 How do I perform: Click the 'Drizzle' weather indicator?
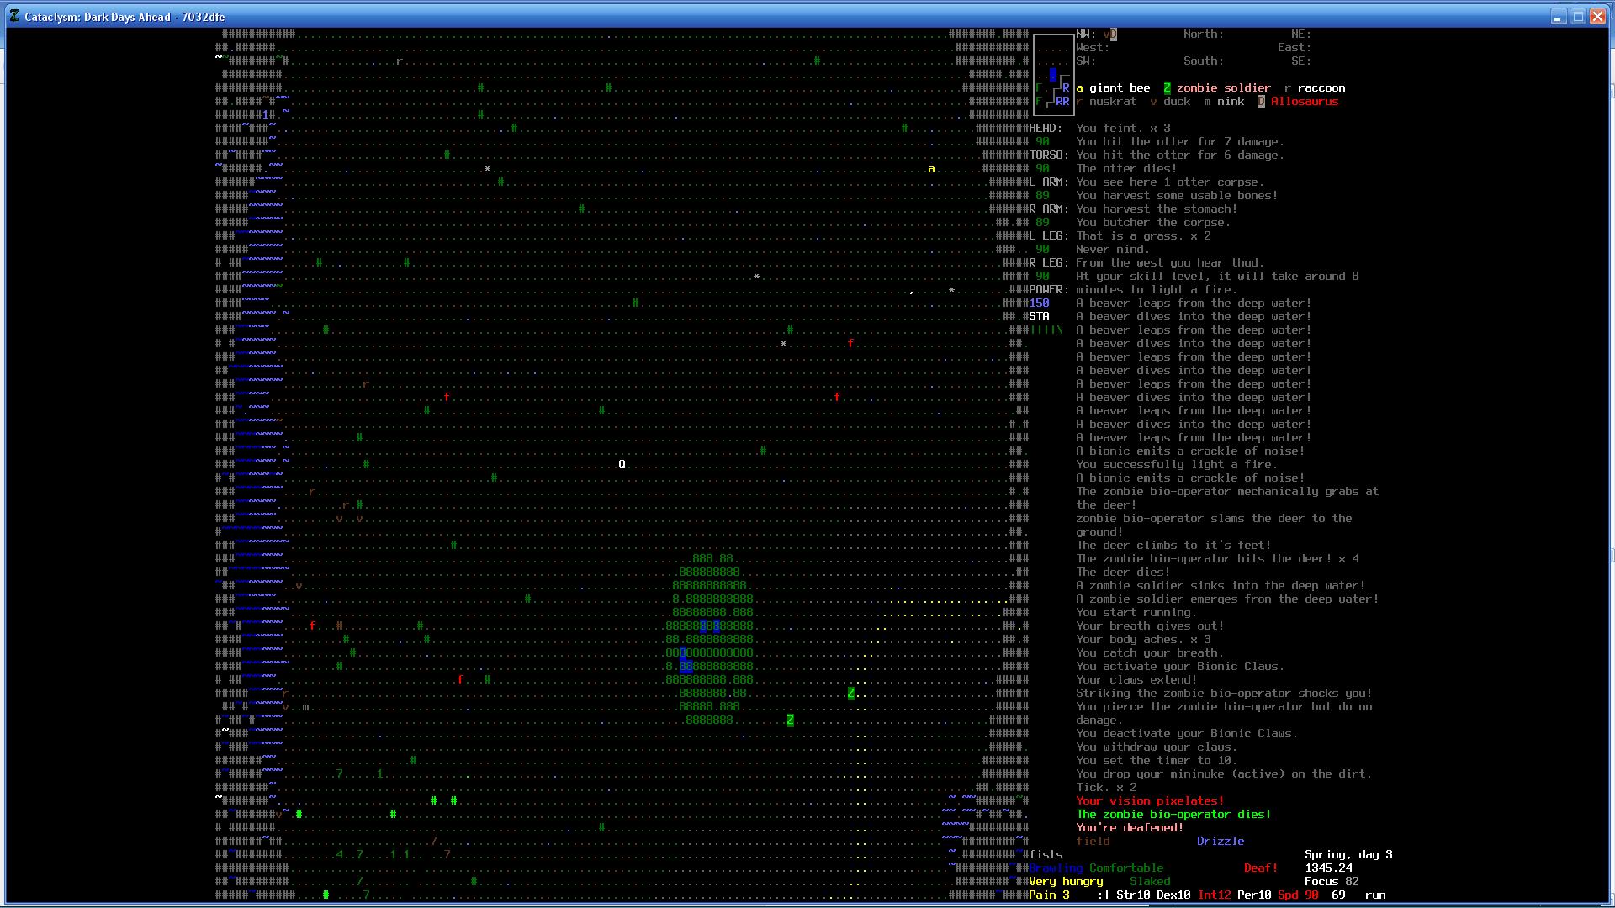tap(1220, 841)
